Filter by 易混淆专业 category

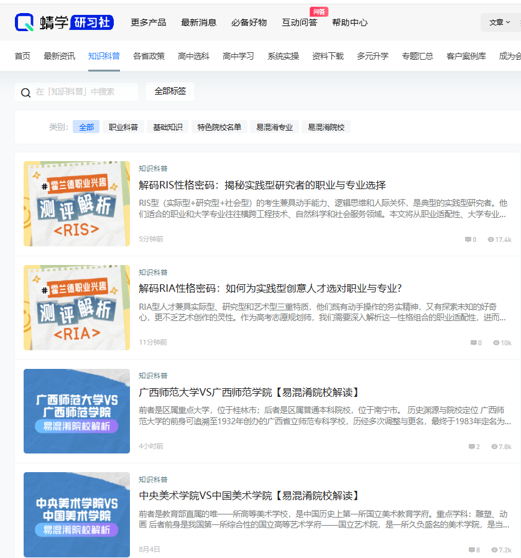[274, 127]
